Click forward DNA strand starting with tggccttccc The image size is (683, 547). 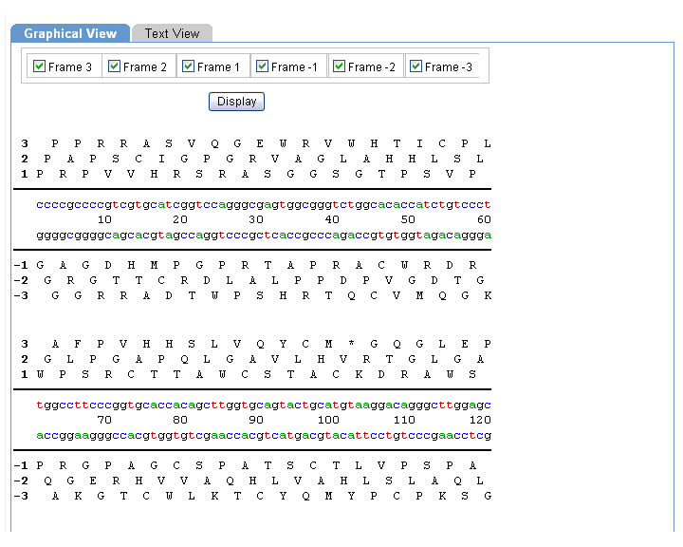pyautogui.click(x=264, y=405)
